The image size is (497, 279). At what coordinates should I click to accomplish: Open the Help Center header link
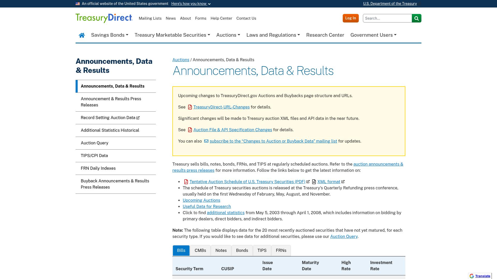pos(221,18)
